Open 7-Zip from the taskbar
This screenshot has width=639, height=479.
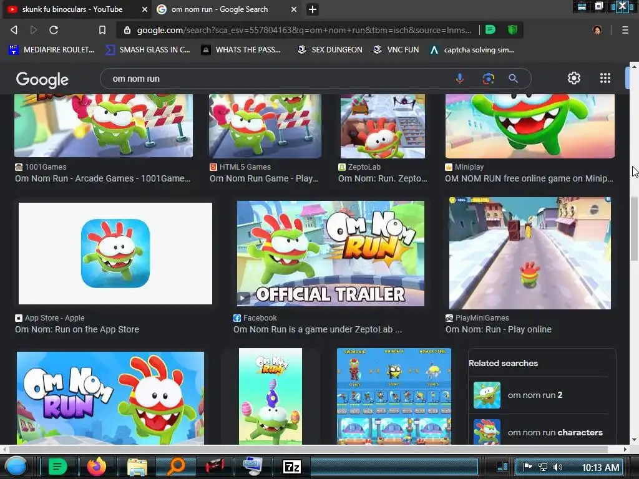click(x=292, y=467)
